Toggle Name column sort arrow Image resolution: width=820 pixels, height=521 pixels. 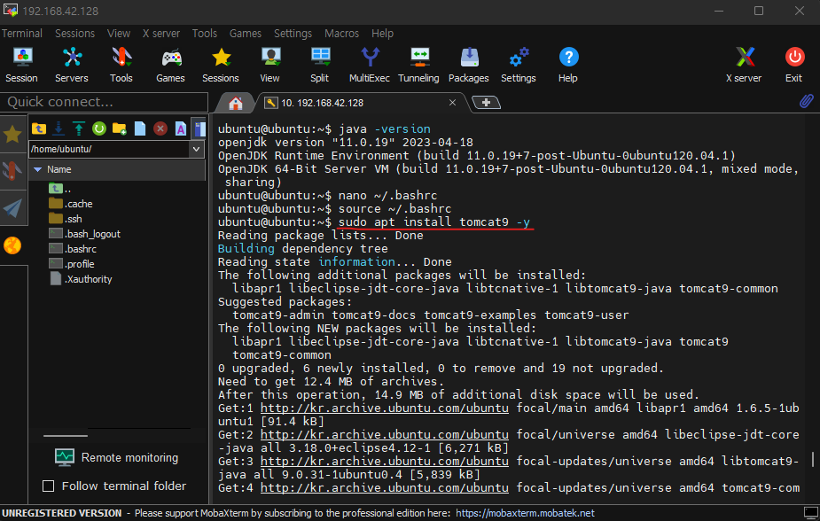click(x=37, y=169)
